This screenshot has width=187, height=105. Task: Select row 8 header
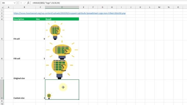pos(2,90)
